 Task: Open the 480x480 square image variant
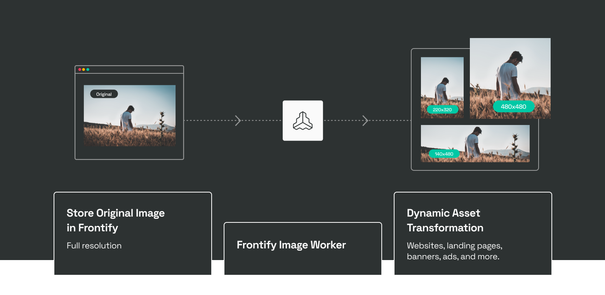tap(510, 78)
